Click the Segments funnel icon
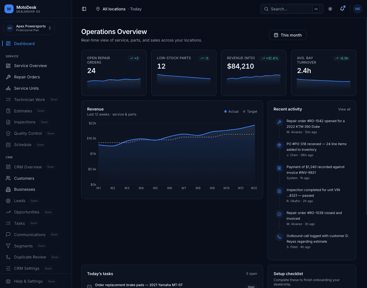Image resolution: width=367 pixels, height=288 pixels. pyautogui.click(x=8, y=246)
